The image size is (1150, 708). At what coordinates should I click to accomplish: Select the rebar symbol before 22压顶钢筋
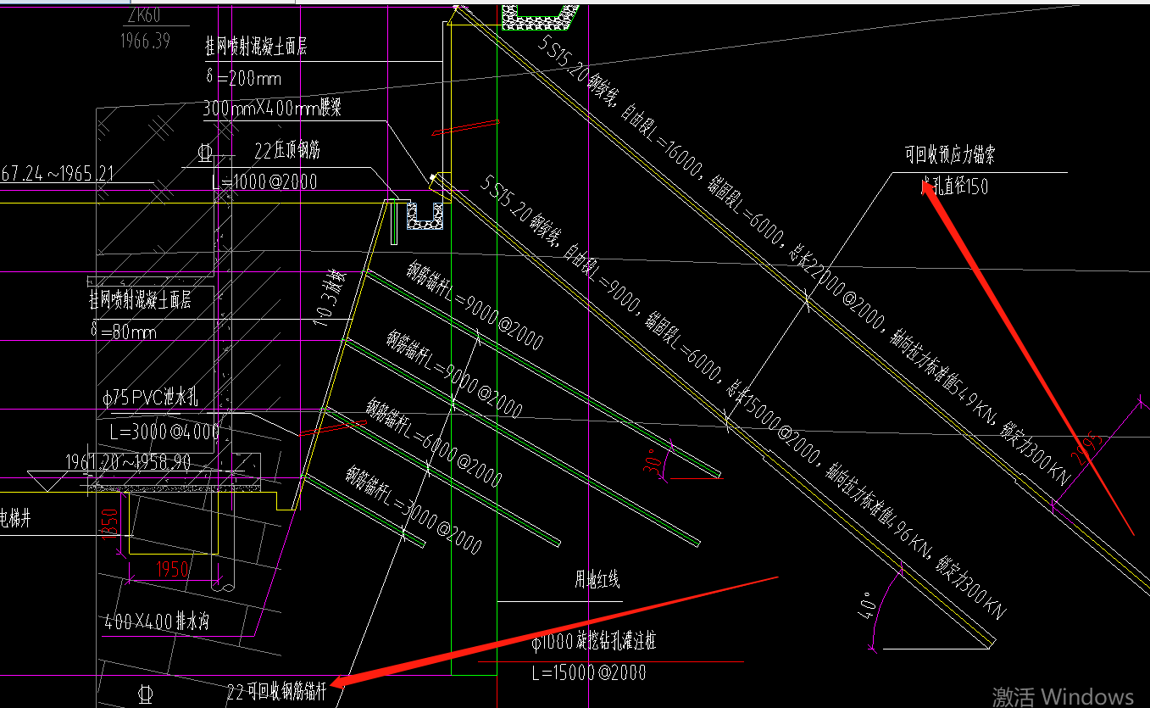(204, 153)
